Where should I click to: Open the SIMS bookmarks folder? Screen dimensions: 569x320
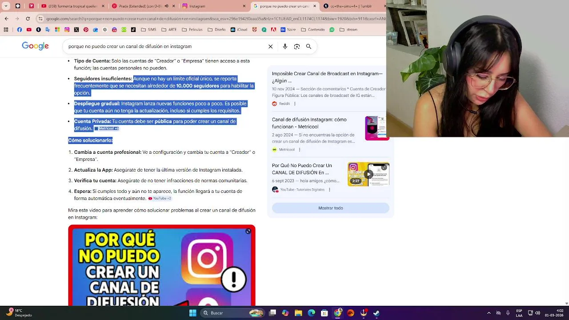click(148, 30)
